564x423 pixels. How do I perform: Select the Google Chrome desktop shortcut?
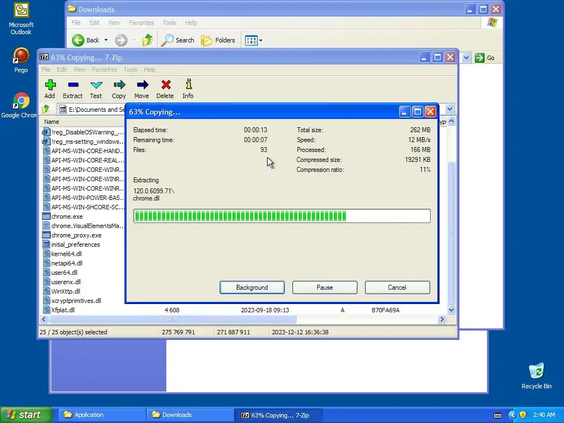tap(19, 105)
